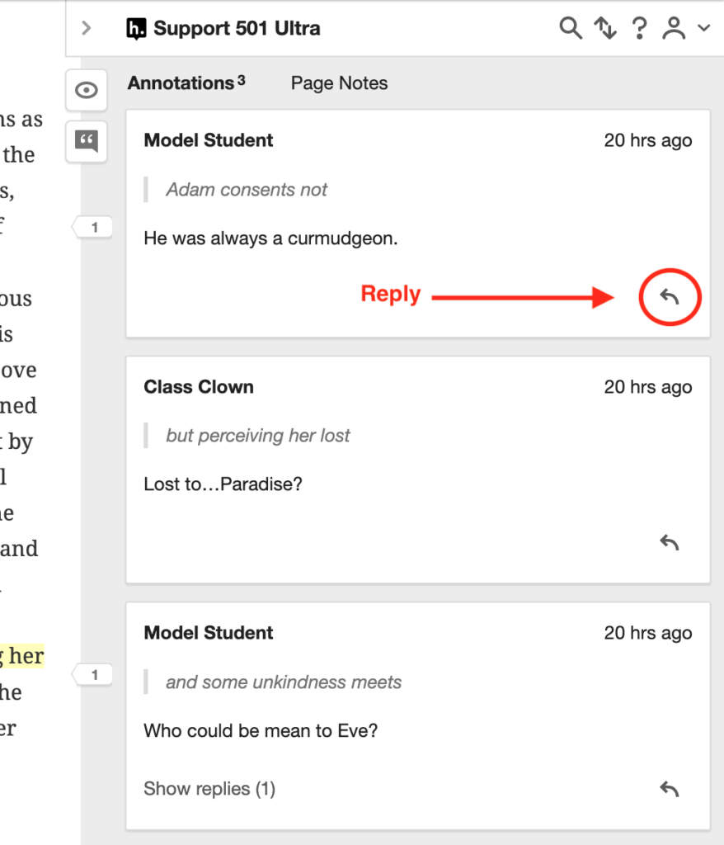Viewport: 724px width, 845px height.
Task: Open Hypothesis help via the question mark icon
Action: tap(640, 27)
